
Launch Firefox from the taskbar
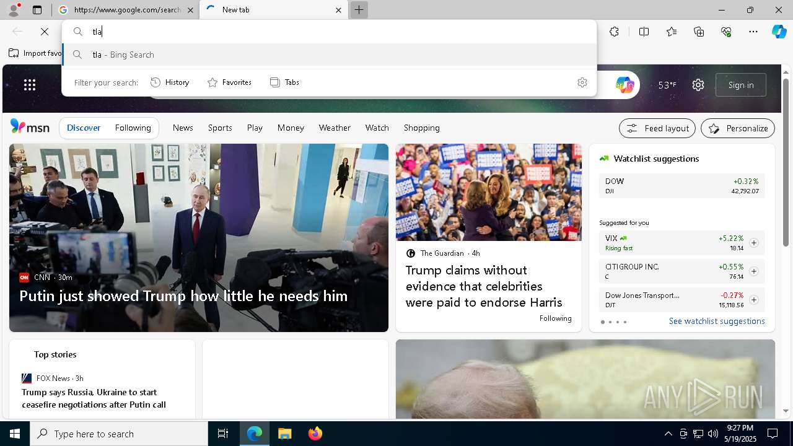(315, 434)
